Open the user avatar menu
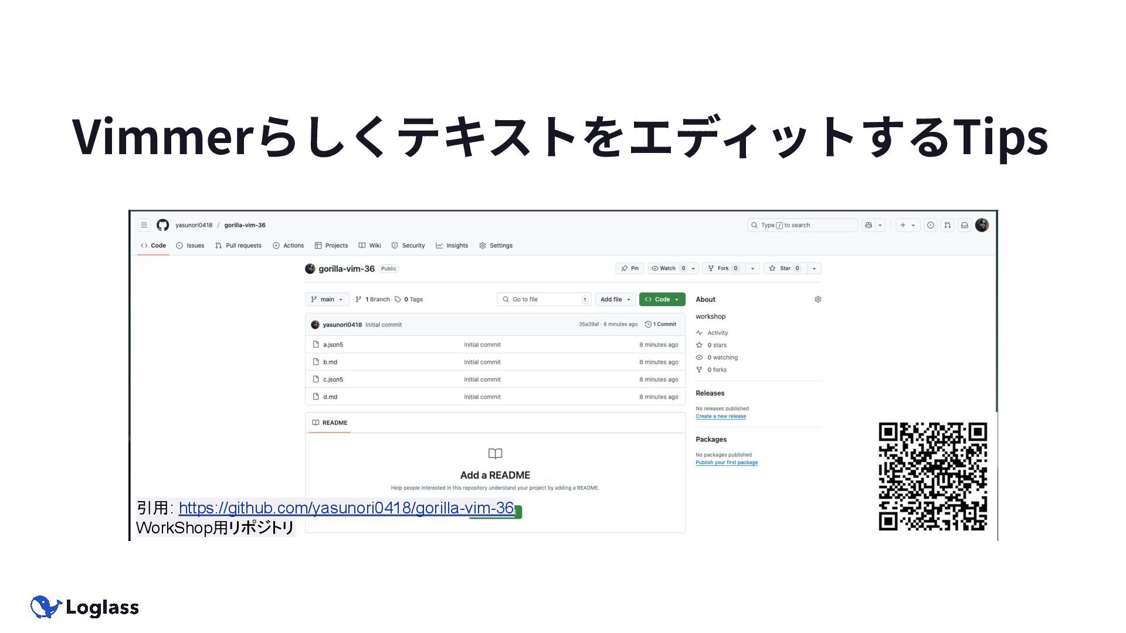This screenshot has height=633, width=1126. coord(982,225)
